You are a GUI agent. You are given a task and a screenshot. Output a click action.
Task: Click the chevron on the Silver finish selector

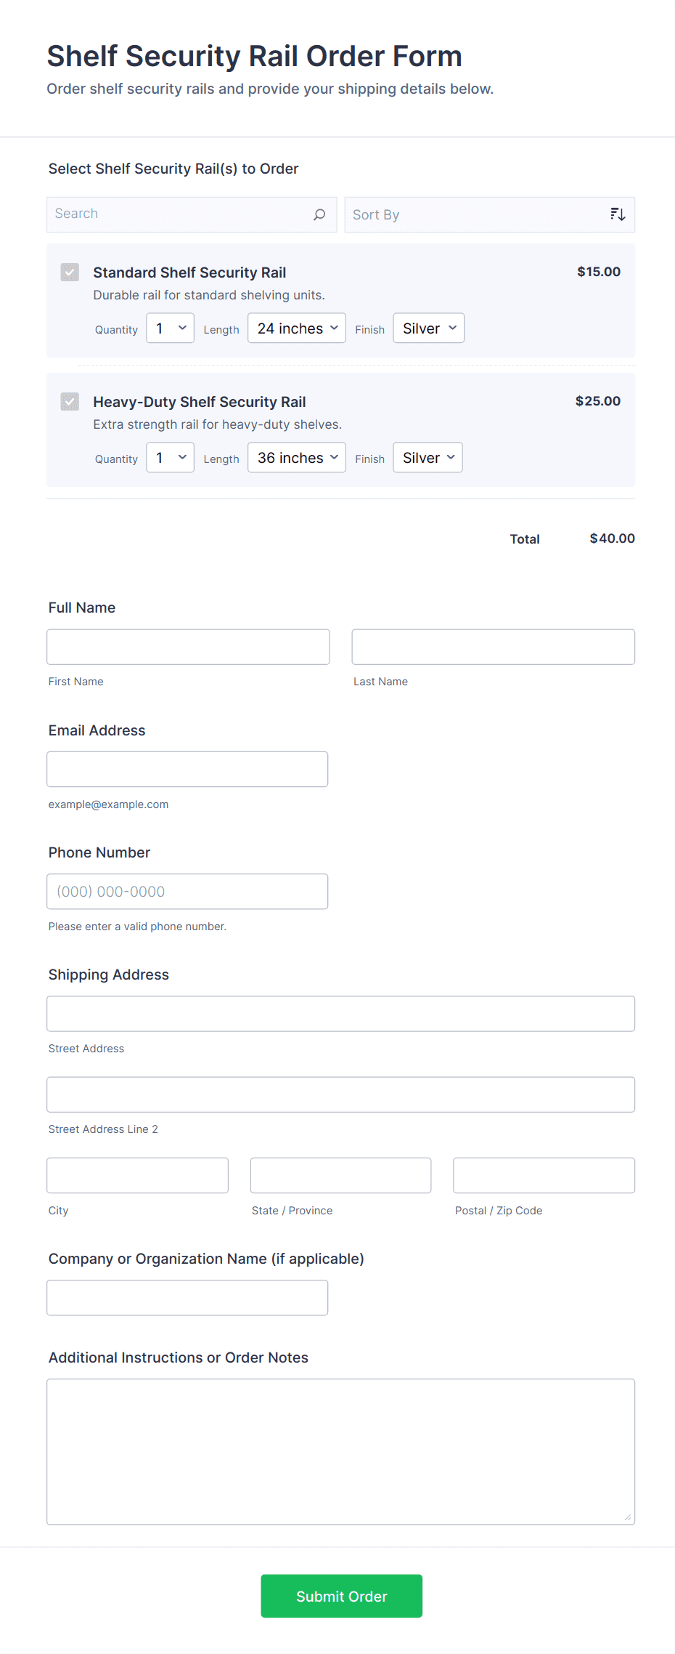point(450,328)
